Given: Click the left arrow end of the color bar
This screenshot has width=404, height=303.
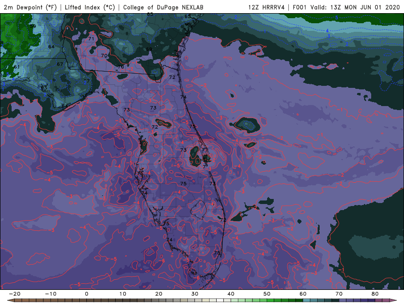Looking at the screenshot, I should (x=10, y=300).
